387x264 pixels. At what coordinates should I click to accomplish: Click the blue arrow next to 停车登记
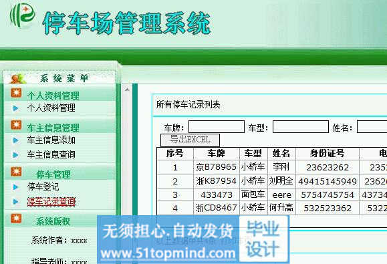[15, 187]
